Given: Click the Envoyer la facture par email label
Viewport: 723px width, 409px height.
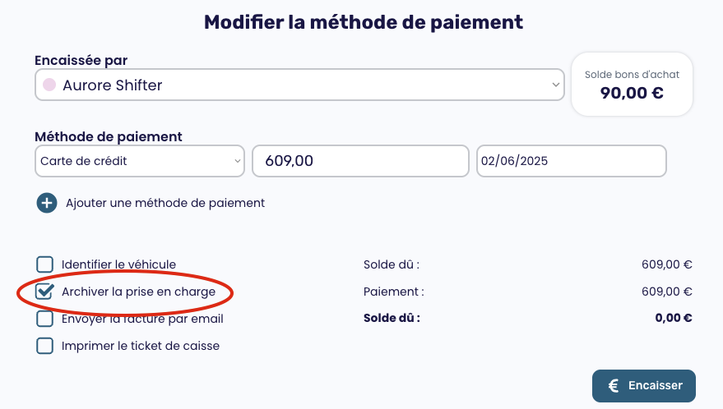Looking at the screenshot, I should tap(142, 319).
